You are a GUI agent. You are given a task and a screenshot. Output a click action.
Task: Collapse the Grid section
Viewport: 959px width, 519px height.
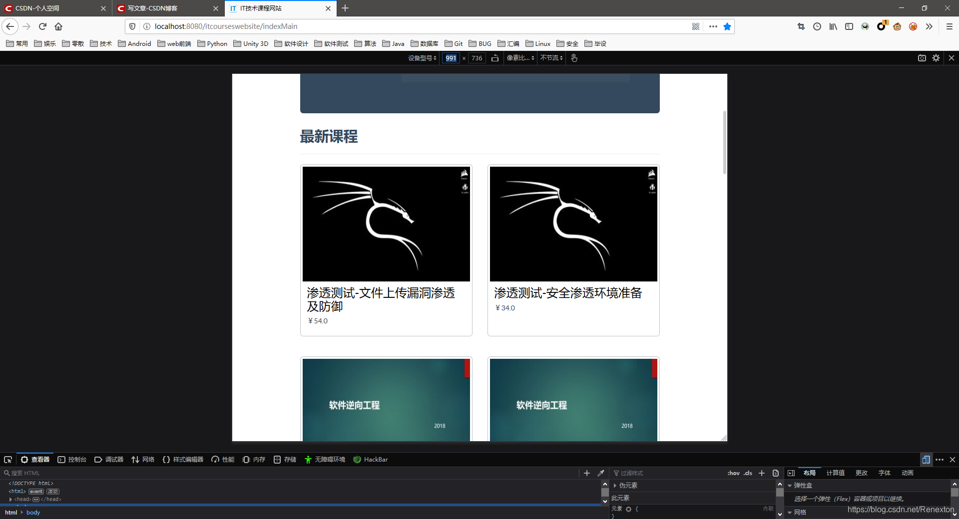pos(790,513)
